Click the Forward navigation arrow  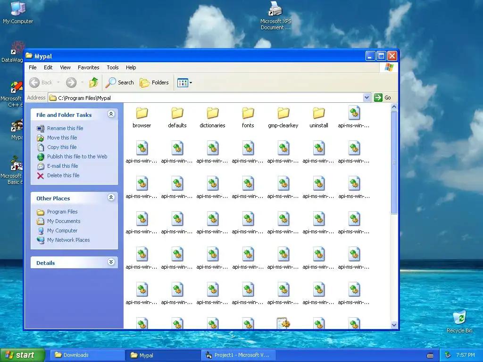click(71, 82)
